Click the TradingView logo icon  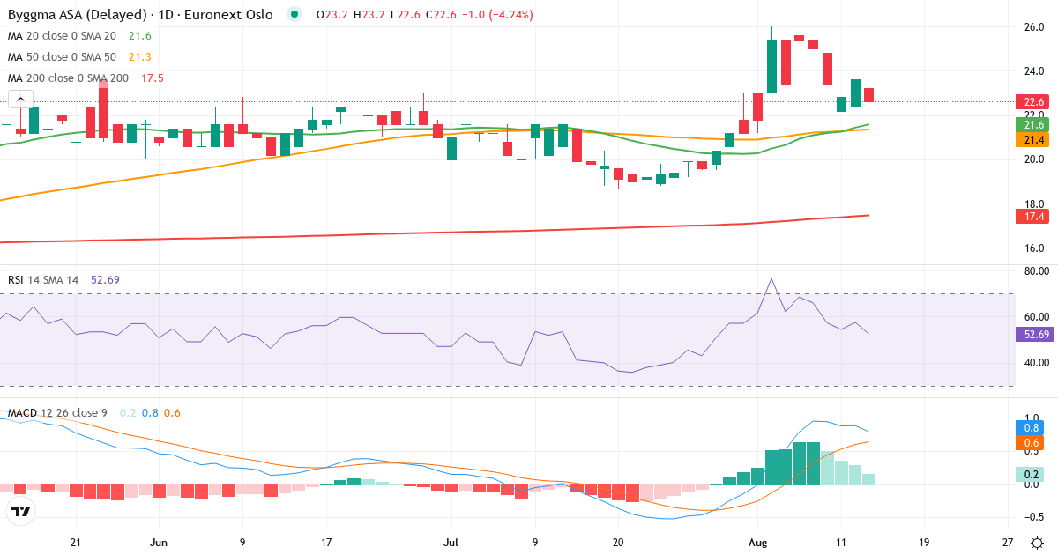coord(21,511)
